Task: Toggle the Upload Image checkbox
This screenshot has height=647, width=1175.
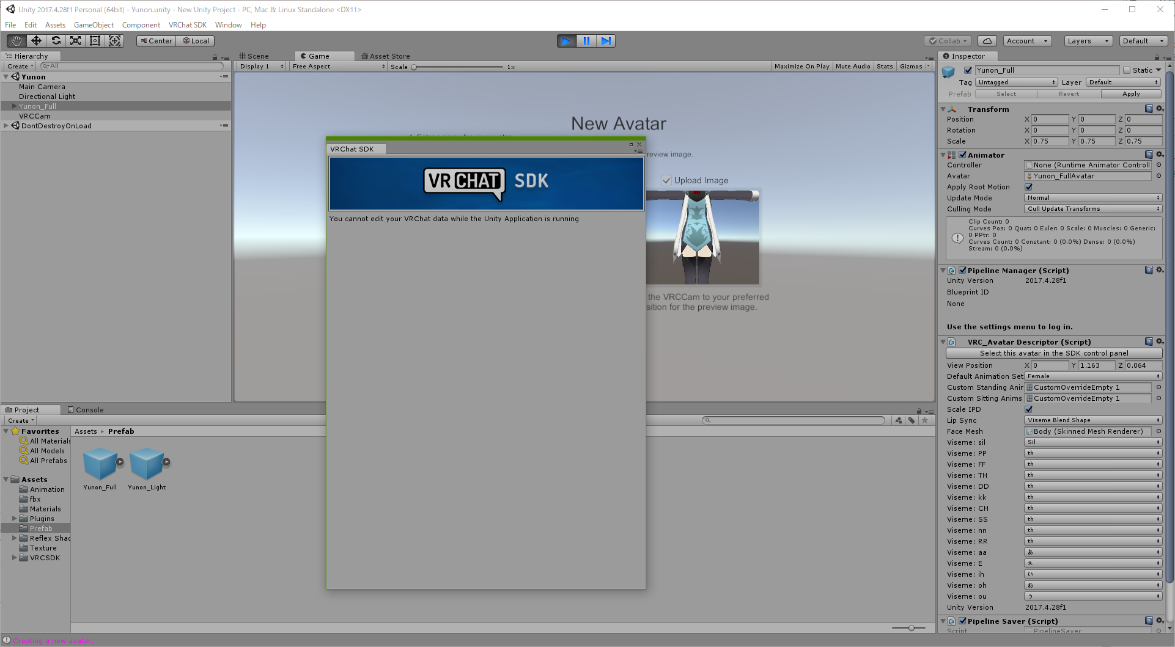Action: (666, 181)
